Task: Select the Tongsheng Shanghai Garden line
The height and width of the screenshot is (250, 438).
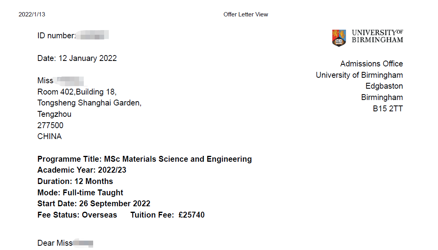Action: coord(89,103)
